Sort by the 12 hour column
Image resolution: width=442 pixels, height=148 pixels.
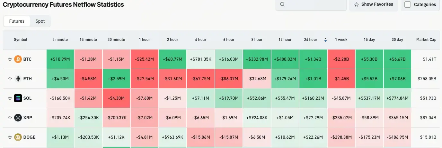[x=285, y=40]
